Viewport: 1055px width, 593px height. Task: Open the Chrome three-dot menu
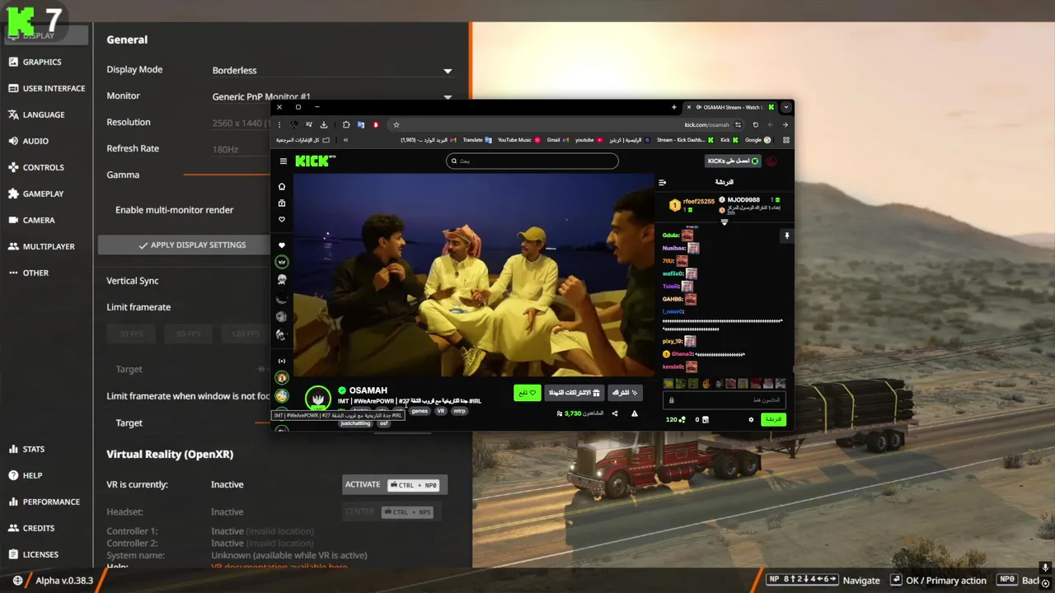pos(279,125)
